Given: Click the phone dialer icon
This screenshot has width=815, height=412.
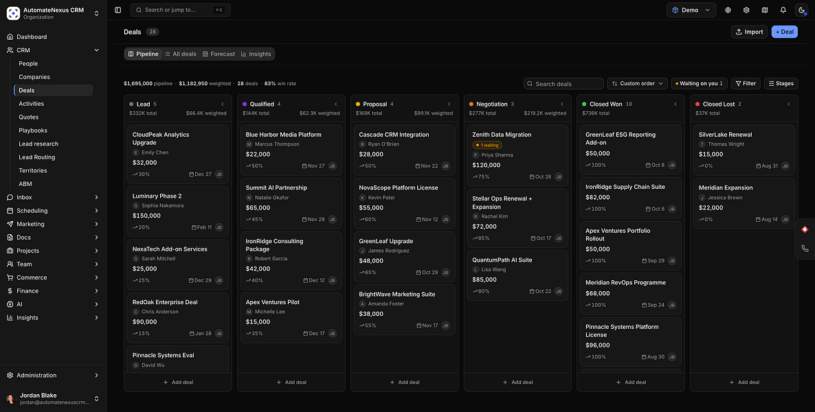Looking at the screenshot, I should [805, 249].
